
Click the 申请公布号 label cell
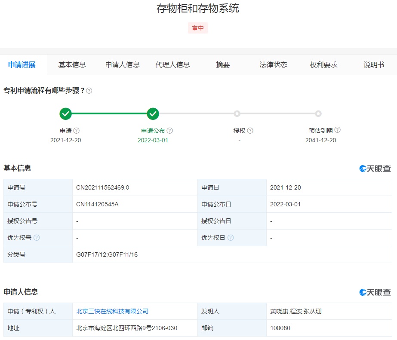(38, 204)
